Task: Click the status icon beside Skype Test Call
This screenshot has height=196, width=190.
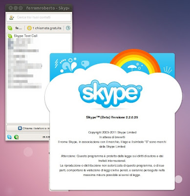Action: coord(10,36)
